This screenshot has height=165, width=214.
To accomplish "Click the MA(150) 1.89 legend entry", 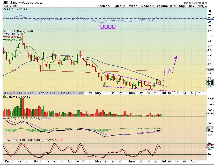I will point(12,37).
